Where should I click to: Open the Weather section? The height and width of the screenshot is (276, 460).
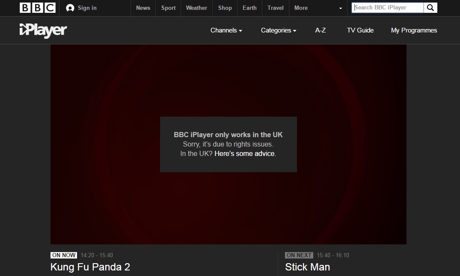(x=196, y=8)
